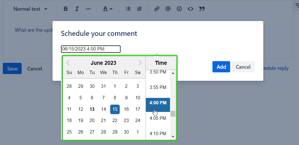Toggle bold formatting in the editor toolbar
The width and height of the screenshot is (299, 145).
click(66, 9)
